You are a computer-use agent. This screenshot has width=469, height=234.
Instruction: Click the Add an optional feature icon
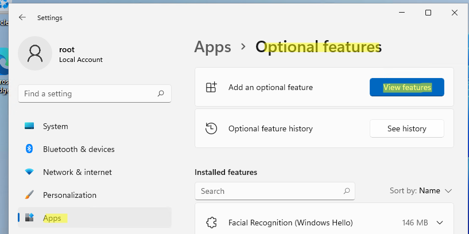(x=211, y=87)
